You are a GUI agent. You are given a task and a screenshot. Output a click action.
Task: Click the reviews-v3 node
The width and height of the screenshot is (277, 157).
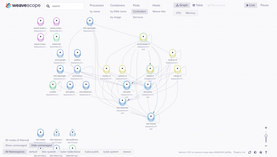[x=172, y=53]
